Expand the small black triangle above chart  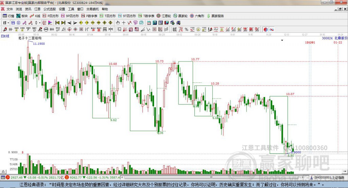[x=282, y=40]
